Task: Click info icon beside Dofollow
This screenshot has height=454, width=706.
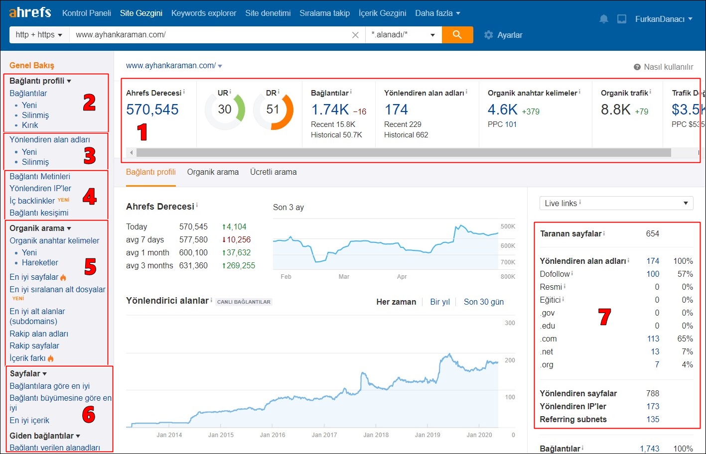Action: (x=572, y=273)
